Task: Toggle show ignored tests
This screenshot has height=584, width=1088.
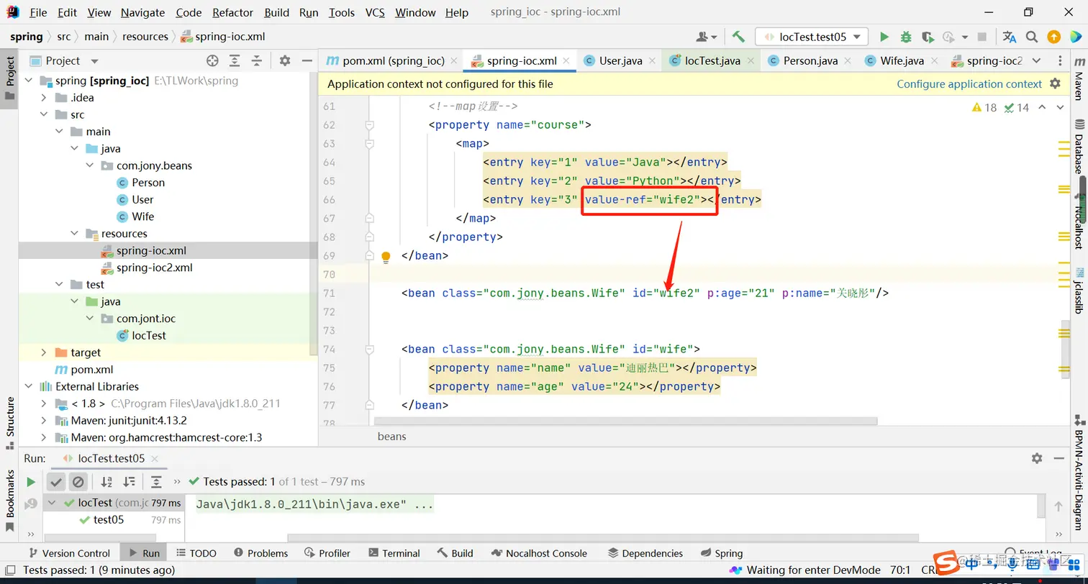Action: point(78,482)
